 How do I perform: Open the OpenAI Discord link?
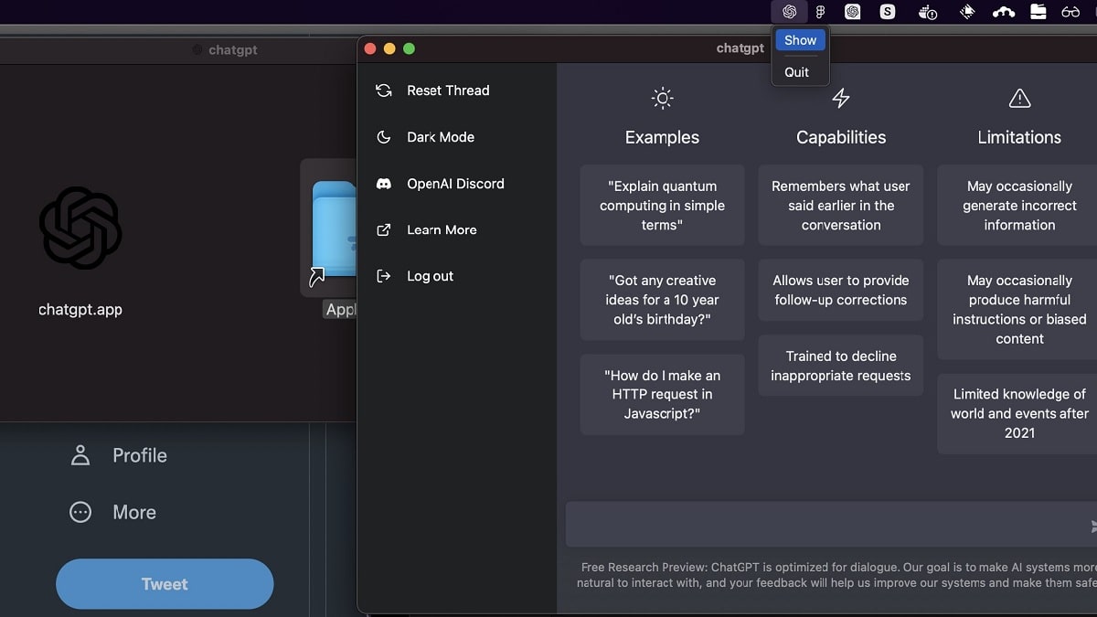[x=455, y=184]
